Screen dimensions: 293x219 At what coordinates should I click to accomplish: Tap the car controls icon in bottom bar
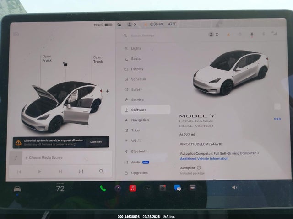[17, 189]
